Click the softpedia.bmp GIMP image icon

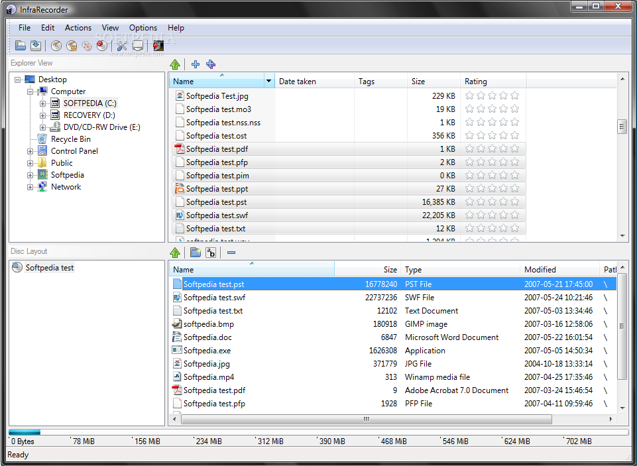[x=177, y=323]
